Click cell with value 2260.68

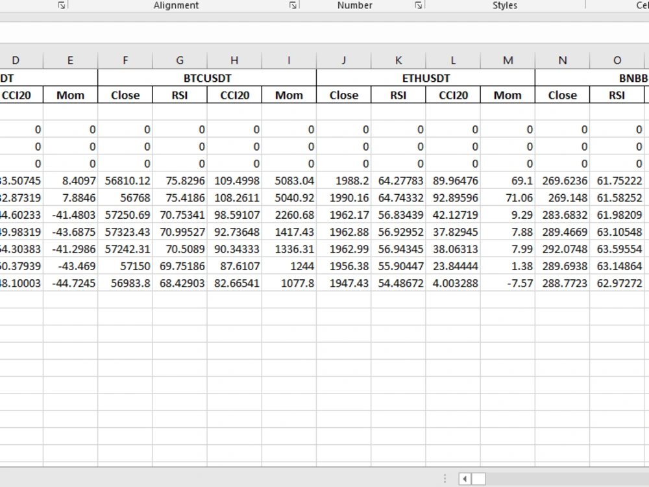pos(289,214)
